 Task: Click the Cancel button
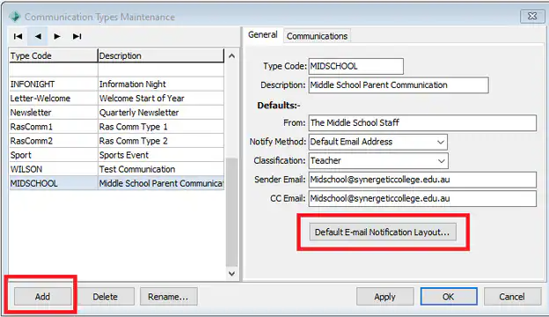coord(512,297)
